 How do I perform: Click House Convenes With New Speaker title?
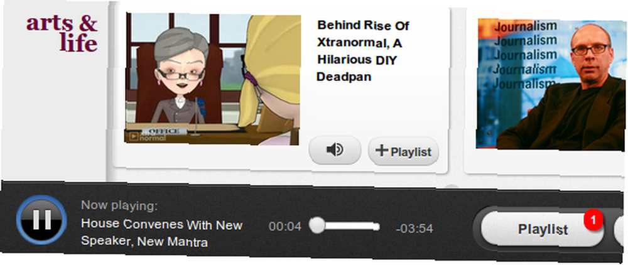[161, 233]
